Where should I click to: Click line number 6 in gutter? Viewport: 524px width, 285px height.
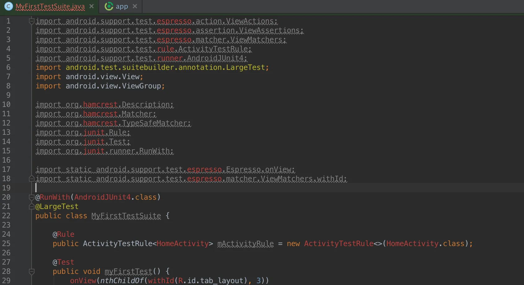pos(8,67)
